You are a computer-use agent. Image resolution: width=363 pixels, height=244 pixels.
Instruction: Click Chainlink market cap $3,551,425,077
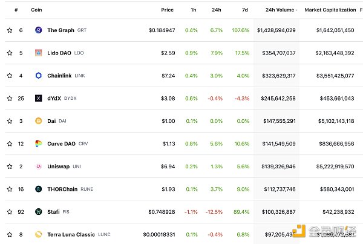point(335,76)
